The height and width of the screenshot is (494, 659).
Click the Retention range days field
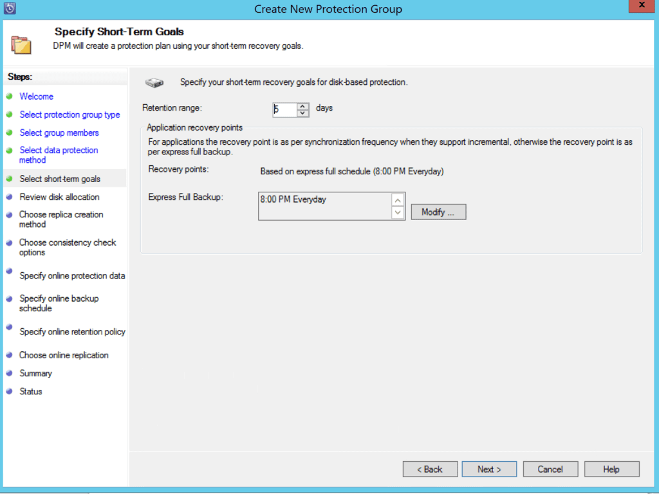pos(284,109)
